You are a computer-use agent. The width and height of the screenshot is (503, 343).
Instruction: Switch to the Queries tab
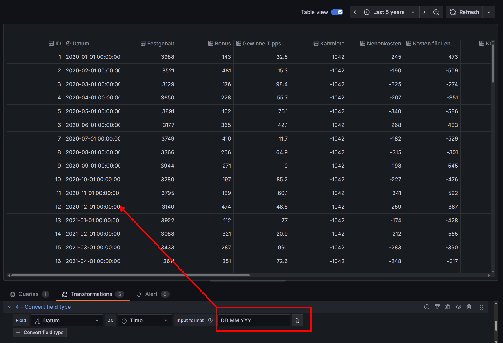click(29, 294)
